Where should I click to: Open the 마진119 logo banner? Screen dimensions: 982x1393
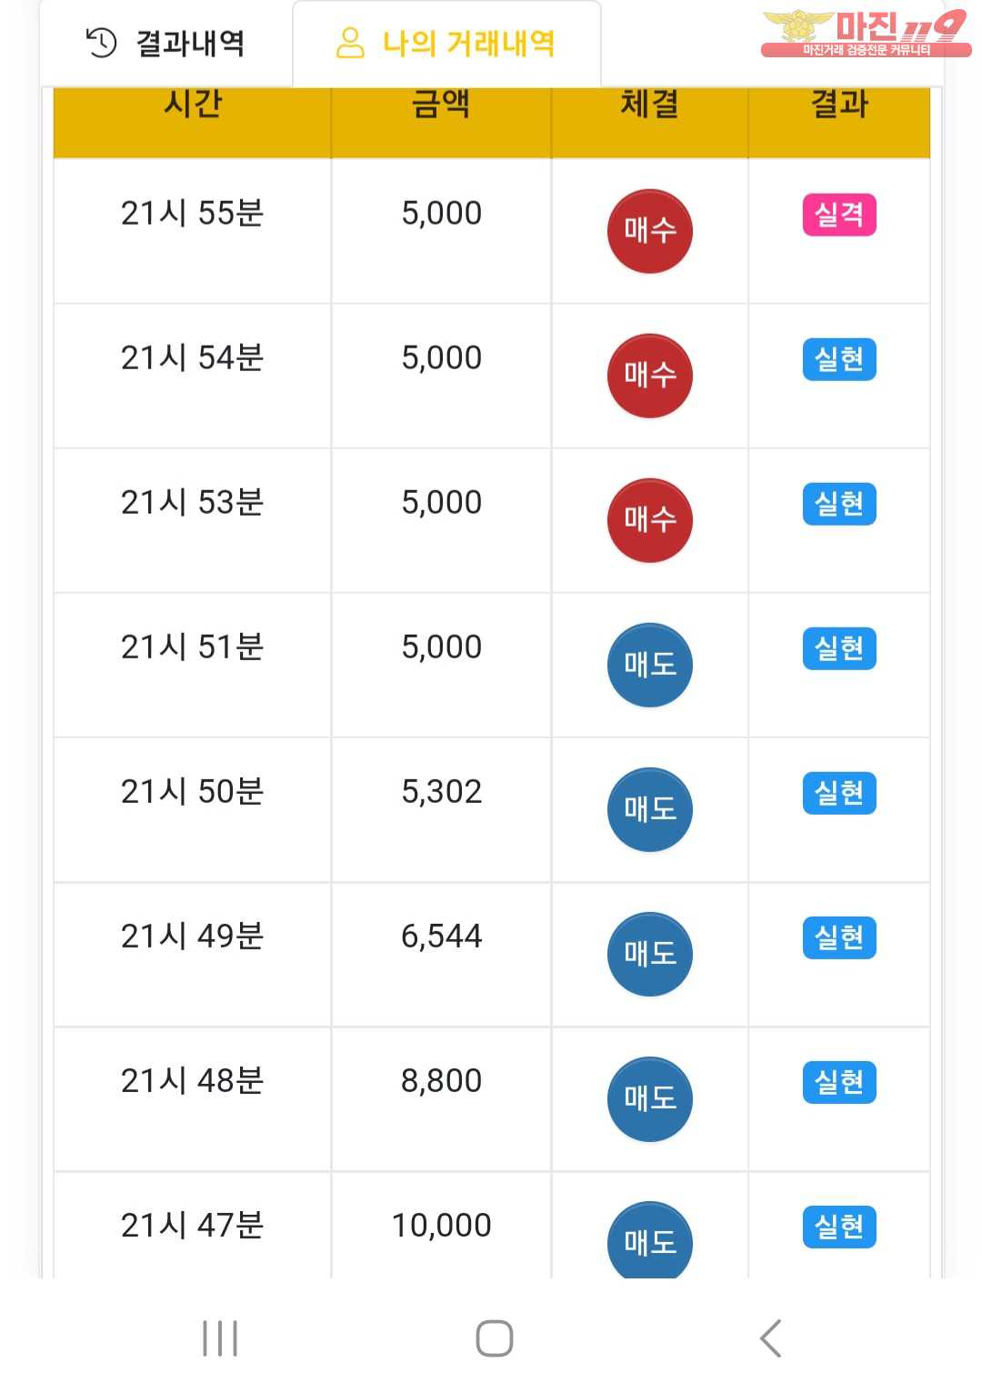click(x=865, y=34)
